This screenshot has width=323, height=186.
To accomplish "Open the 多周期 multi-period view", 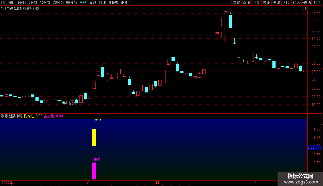I will coord(113,3).
